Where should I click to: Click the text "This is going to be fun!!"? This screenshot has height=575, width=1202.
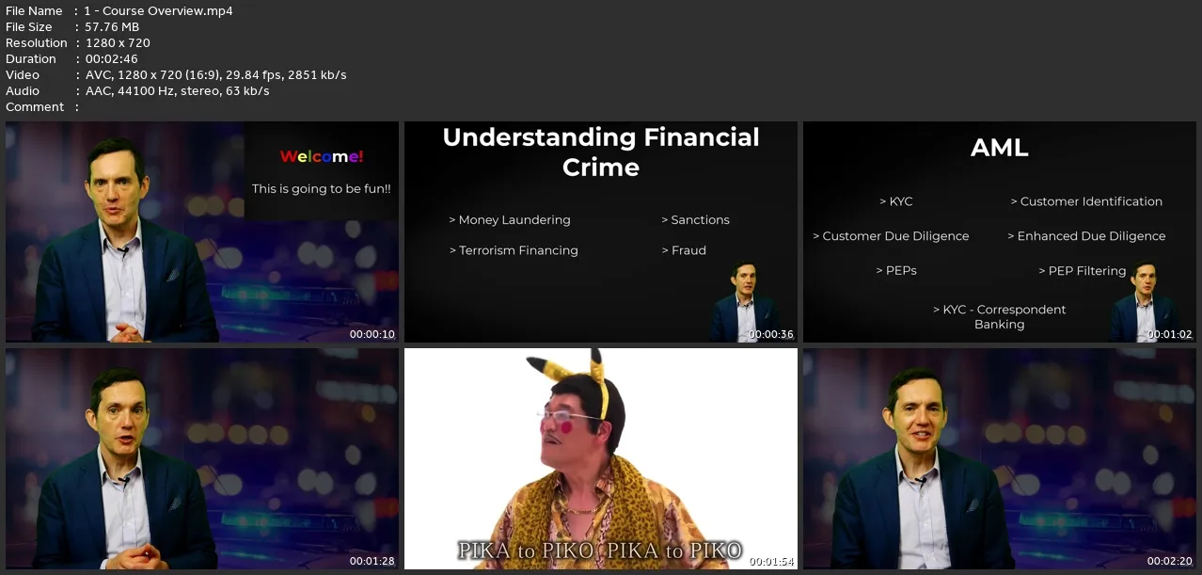[322, 188]
